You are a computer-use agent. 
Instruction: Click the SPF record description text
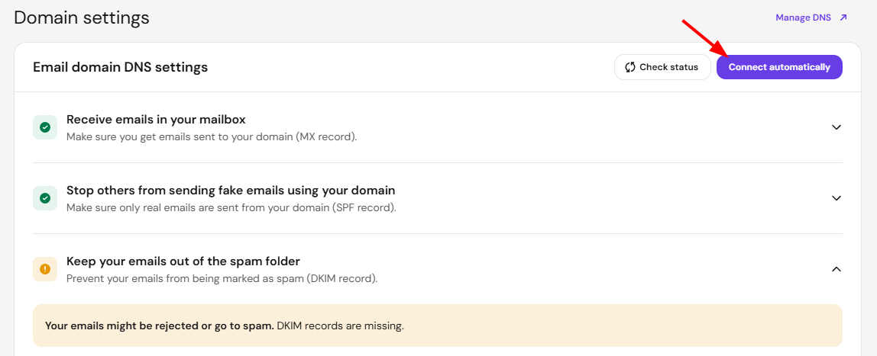coord(231,207)
